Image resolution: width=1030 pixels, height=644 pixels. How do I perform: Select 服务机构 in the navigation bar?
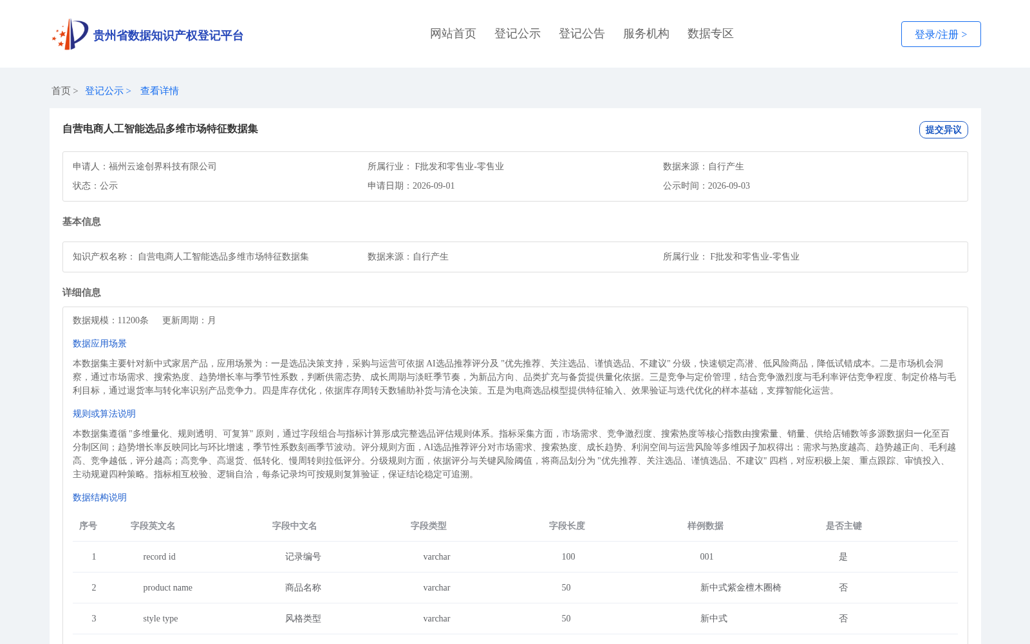[646, 33]
